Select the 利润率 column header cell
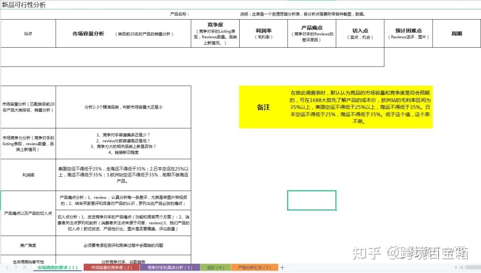Screen dimensions: 481x273 (264, 33)
